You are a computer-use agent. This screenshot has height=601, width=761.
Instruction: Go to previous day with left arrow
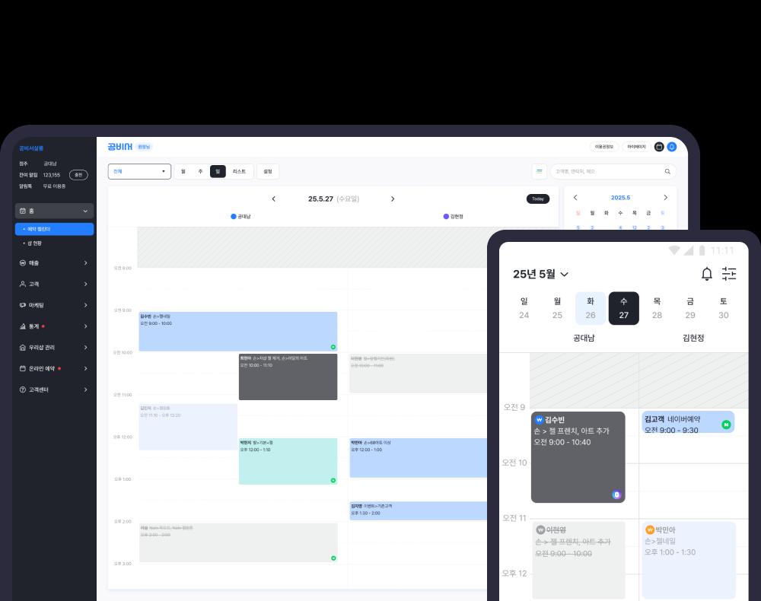[274, 199]
